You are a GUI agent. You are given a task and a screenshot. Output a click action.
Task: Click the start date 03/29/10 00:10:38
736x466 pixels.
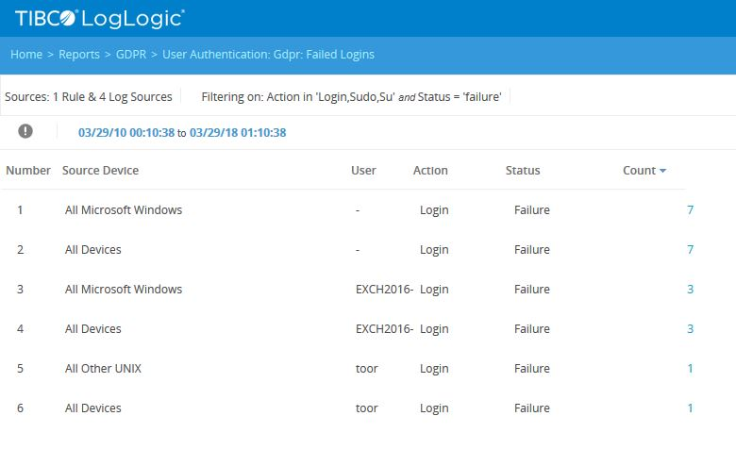pos(126,133)
